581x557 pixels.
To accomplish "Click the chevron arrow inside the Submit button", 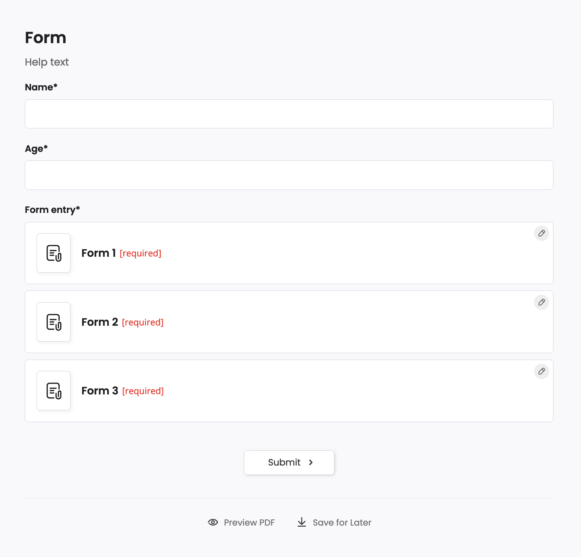I will pyautogui.click(x=311, y=462).
